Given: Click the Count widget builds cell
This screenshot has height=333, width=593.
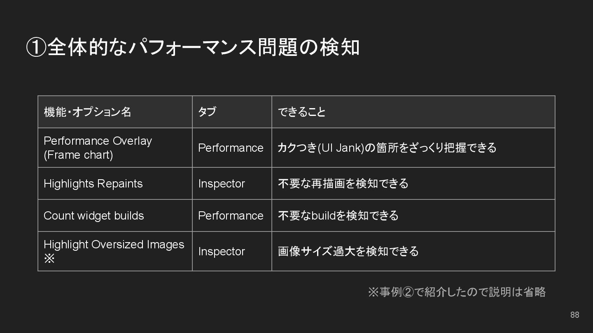Looking at the screenshot, I should click(x=115, y=215).
